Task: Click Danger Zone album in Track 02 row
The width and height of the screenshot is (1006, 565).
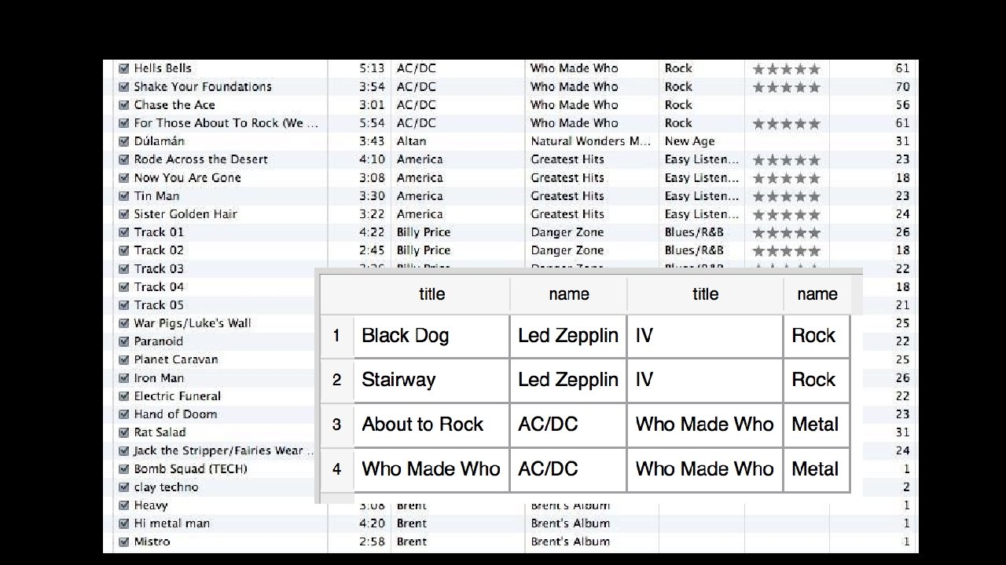Action: [567, 250]
